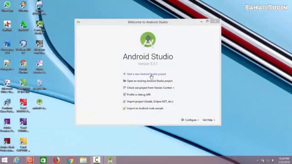Select Import project (Gradle, Eclipse ADT, etc.)
The width and height of the screenshot is (292, 164).
[x=148, y=102]
